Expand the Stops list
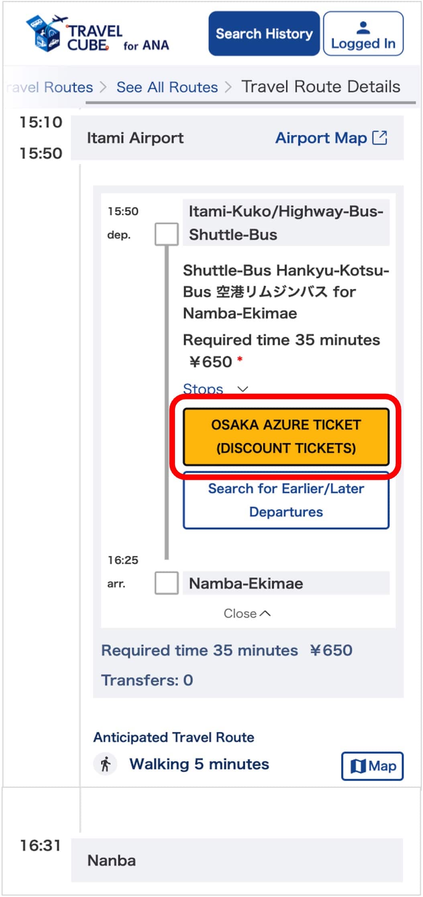 click(203, 389)
